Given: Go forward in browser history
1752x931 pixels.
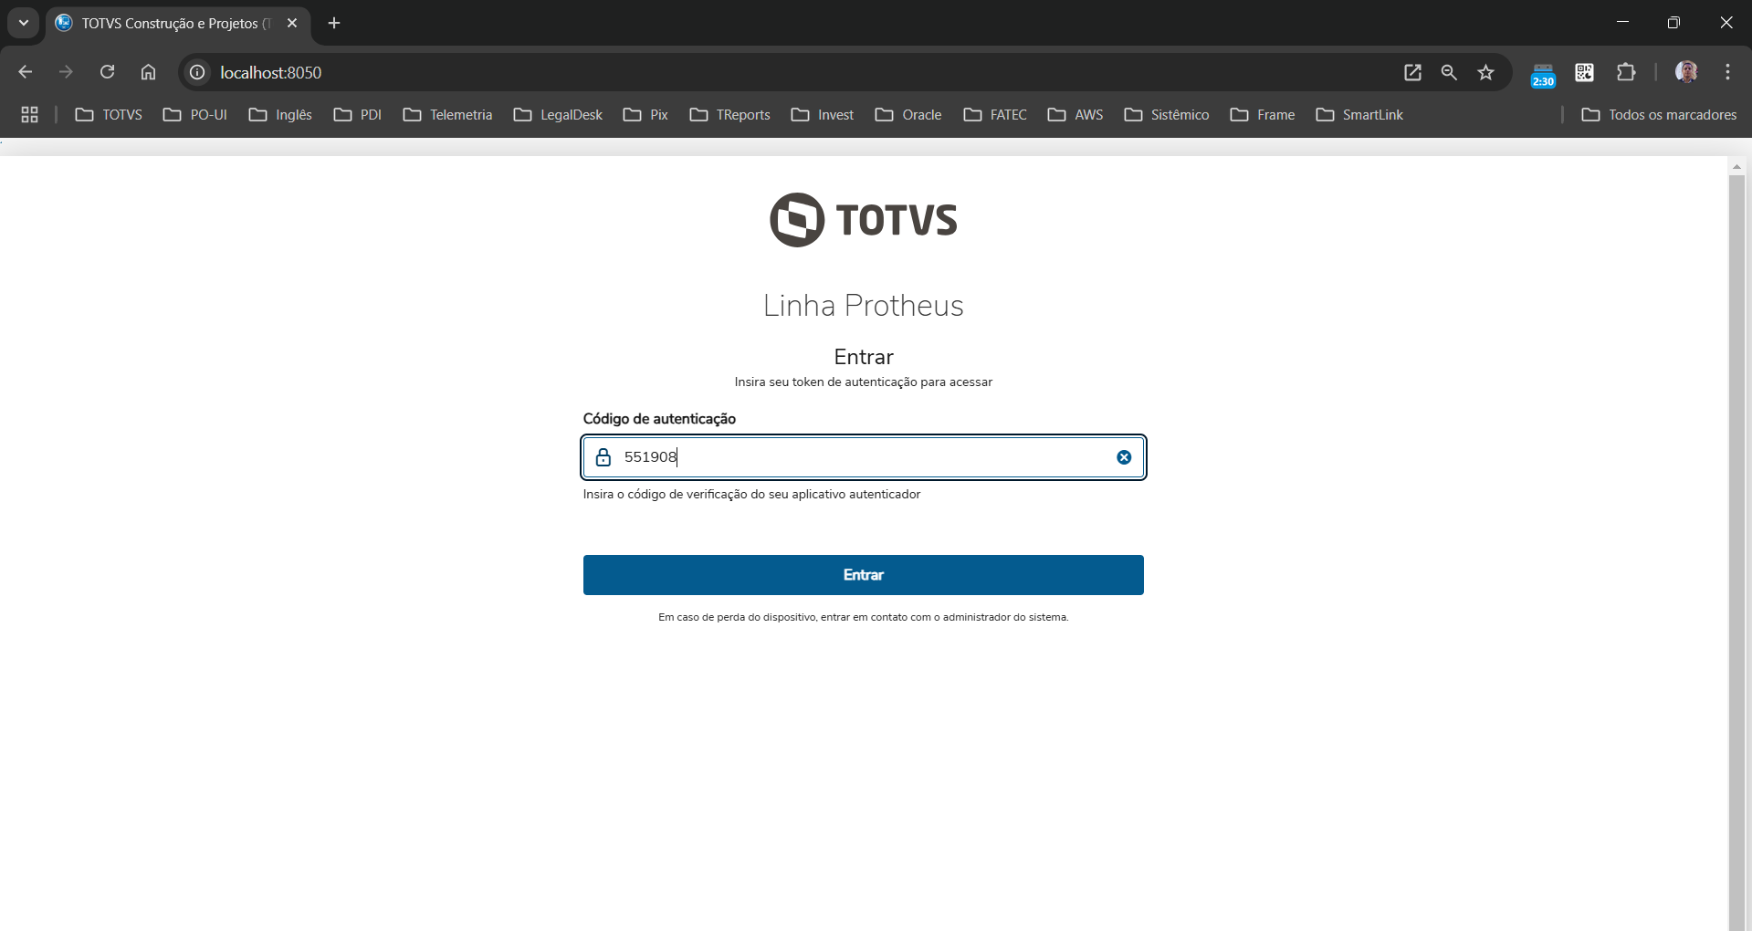Looking at the screenshot, I should (x=66, y=72).
